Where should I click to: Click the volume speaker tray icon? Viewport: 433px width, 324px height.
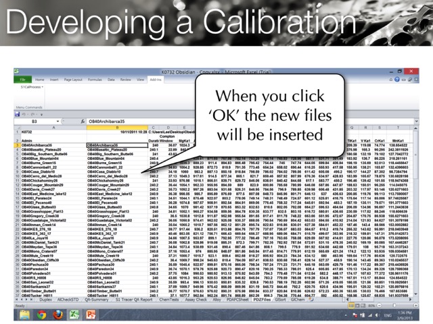click(378, 315)
